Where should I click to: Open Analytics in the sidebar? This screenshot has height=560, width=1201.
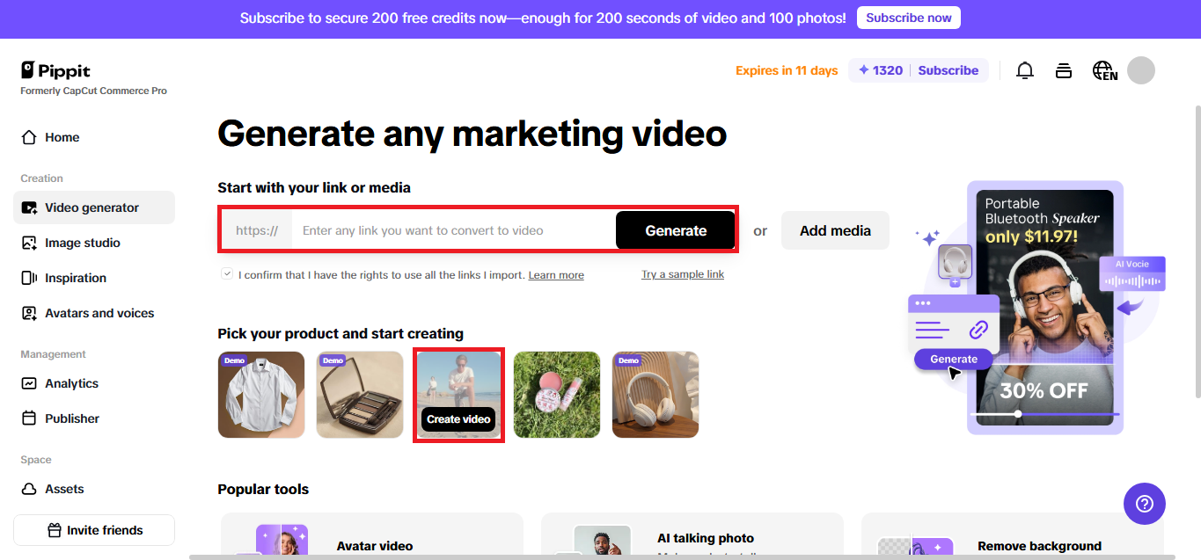tap(94, 383)
